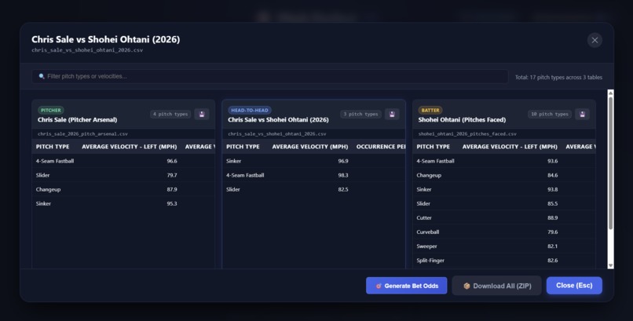Save the Head-to-Head table CSV
The width and height of the screenshot is (633, 321).
coord(392,114)
